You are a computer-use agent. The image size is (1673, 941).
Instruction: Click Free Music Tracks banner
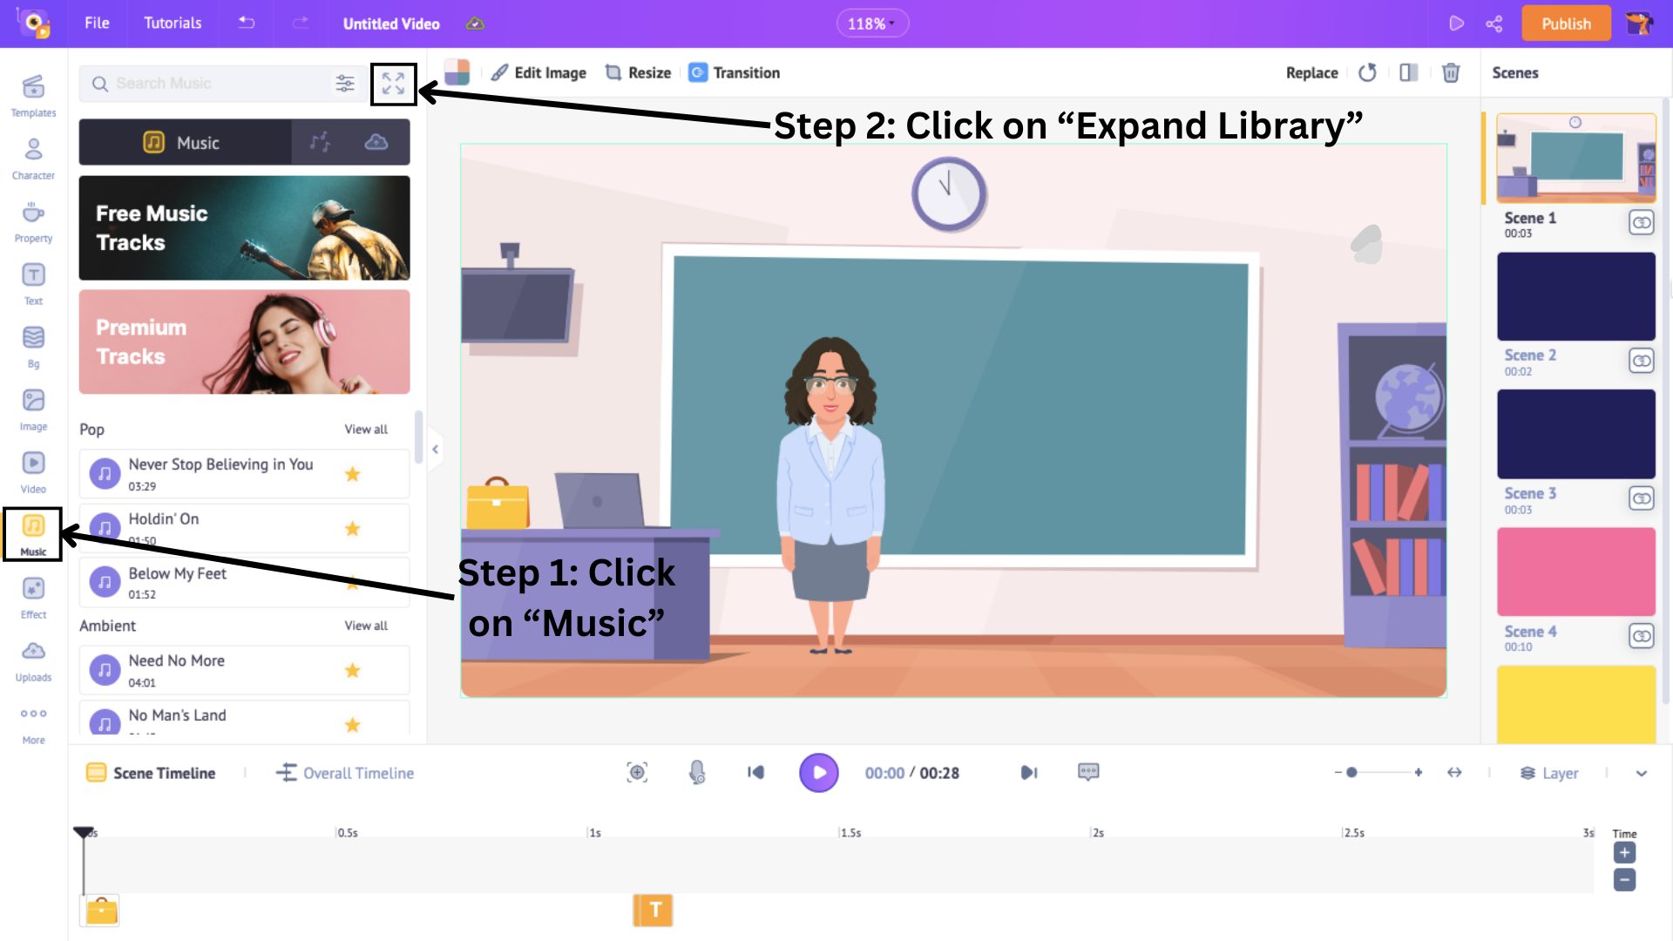tap(245, 227)
